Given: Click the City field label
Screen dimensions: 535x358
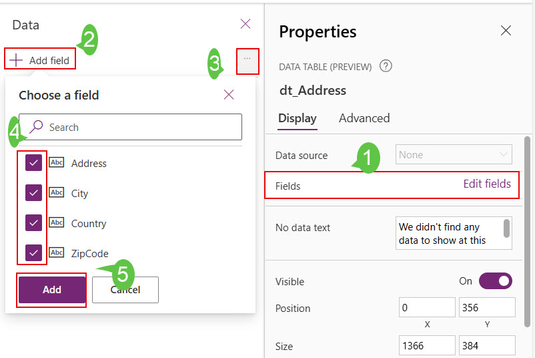Looking at the screenshot, I should tap(79, 193).
